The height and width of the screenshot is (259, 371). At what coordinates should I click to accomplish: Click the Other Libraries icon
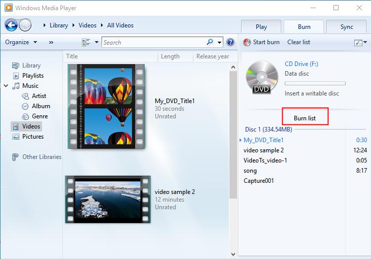[16, 157]
